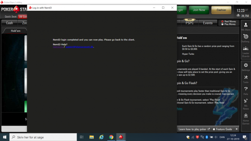Open My News satellite icon
251x141 pixels.
coord(246,104)
